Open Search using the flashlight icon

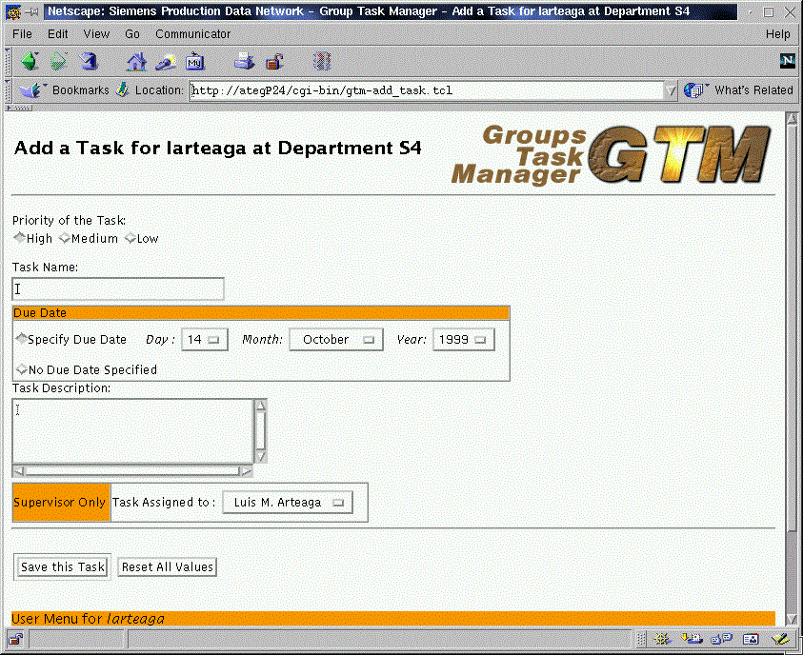point(166,62)
